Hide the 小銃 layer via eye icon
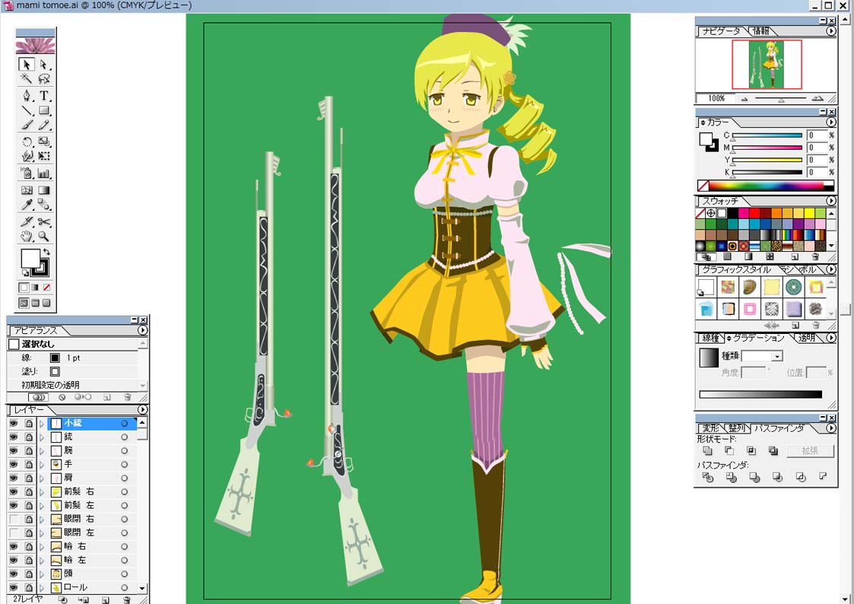The image size is (854, 604). [x=14, y=423]
